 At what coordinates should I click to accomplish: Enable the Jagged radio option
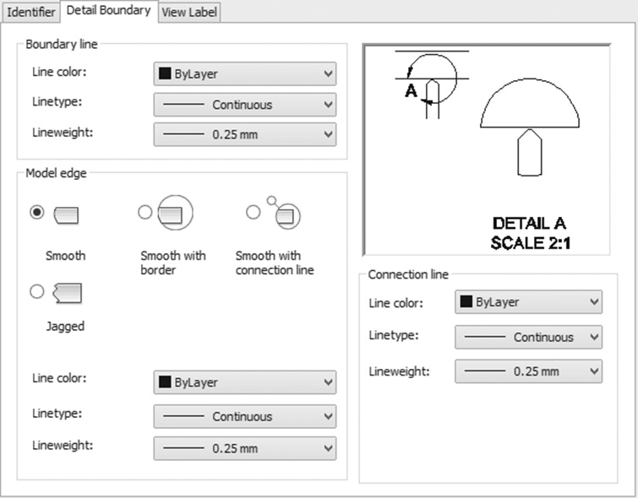click(37, 291)
